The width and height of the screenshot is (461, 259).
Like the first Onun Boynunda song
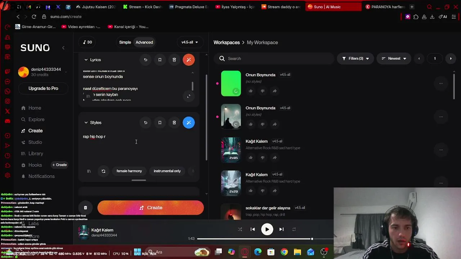tap(251, 91)
